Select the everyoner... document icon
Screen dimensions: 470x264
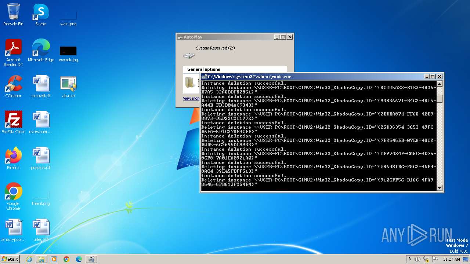click(x=41, y=122)
